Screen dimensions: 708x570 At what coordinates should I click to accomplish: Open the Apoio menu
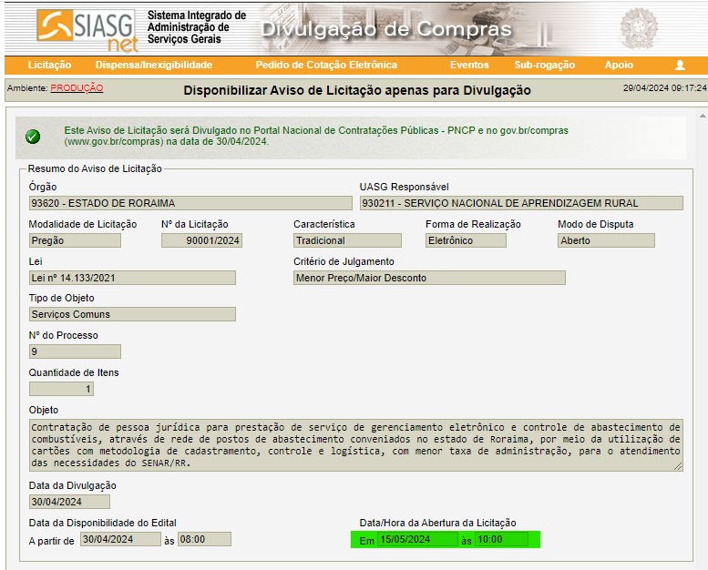[619, 65]
